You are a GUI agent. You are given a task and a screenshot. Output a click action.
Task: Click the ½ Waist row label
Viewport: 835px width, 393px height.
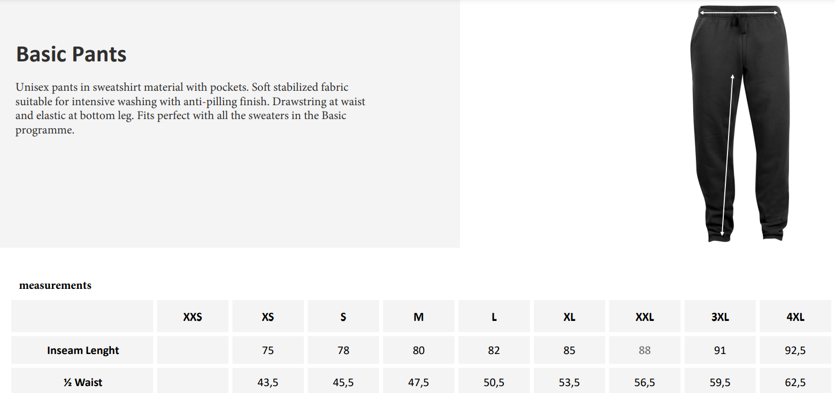83,382
